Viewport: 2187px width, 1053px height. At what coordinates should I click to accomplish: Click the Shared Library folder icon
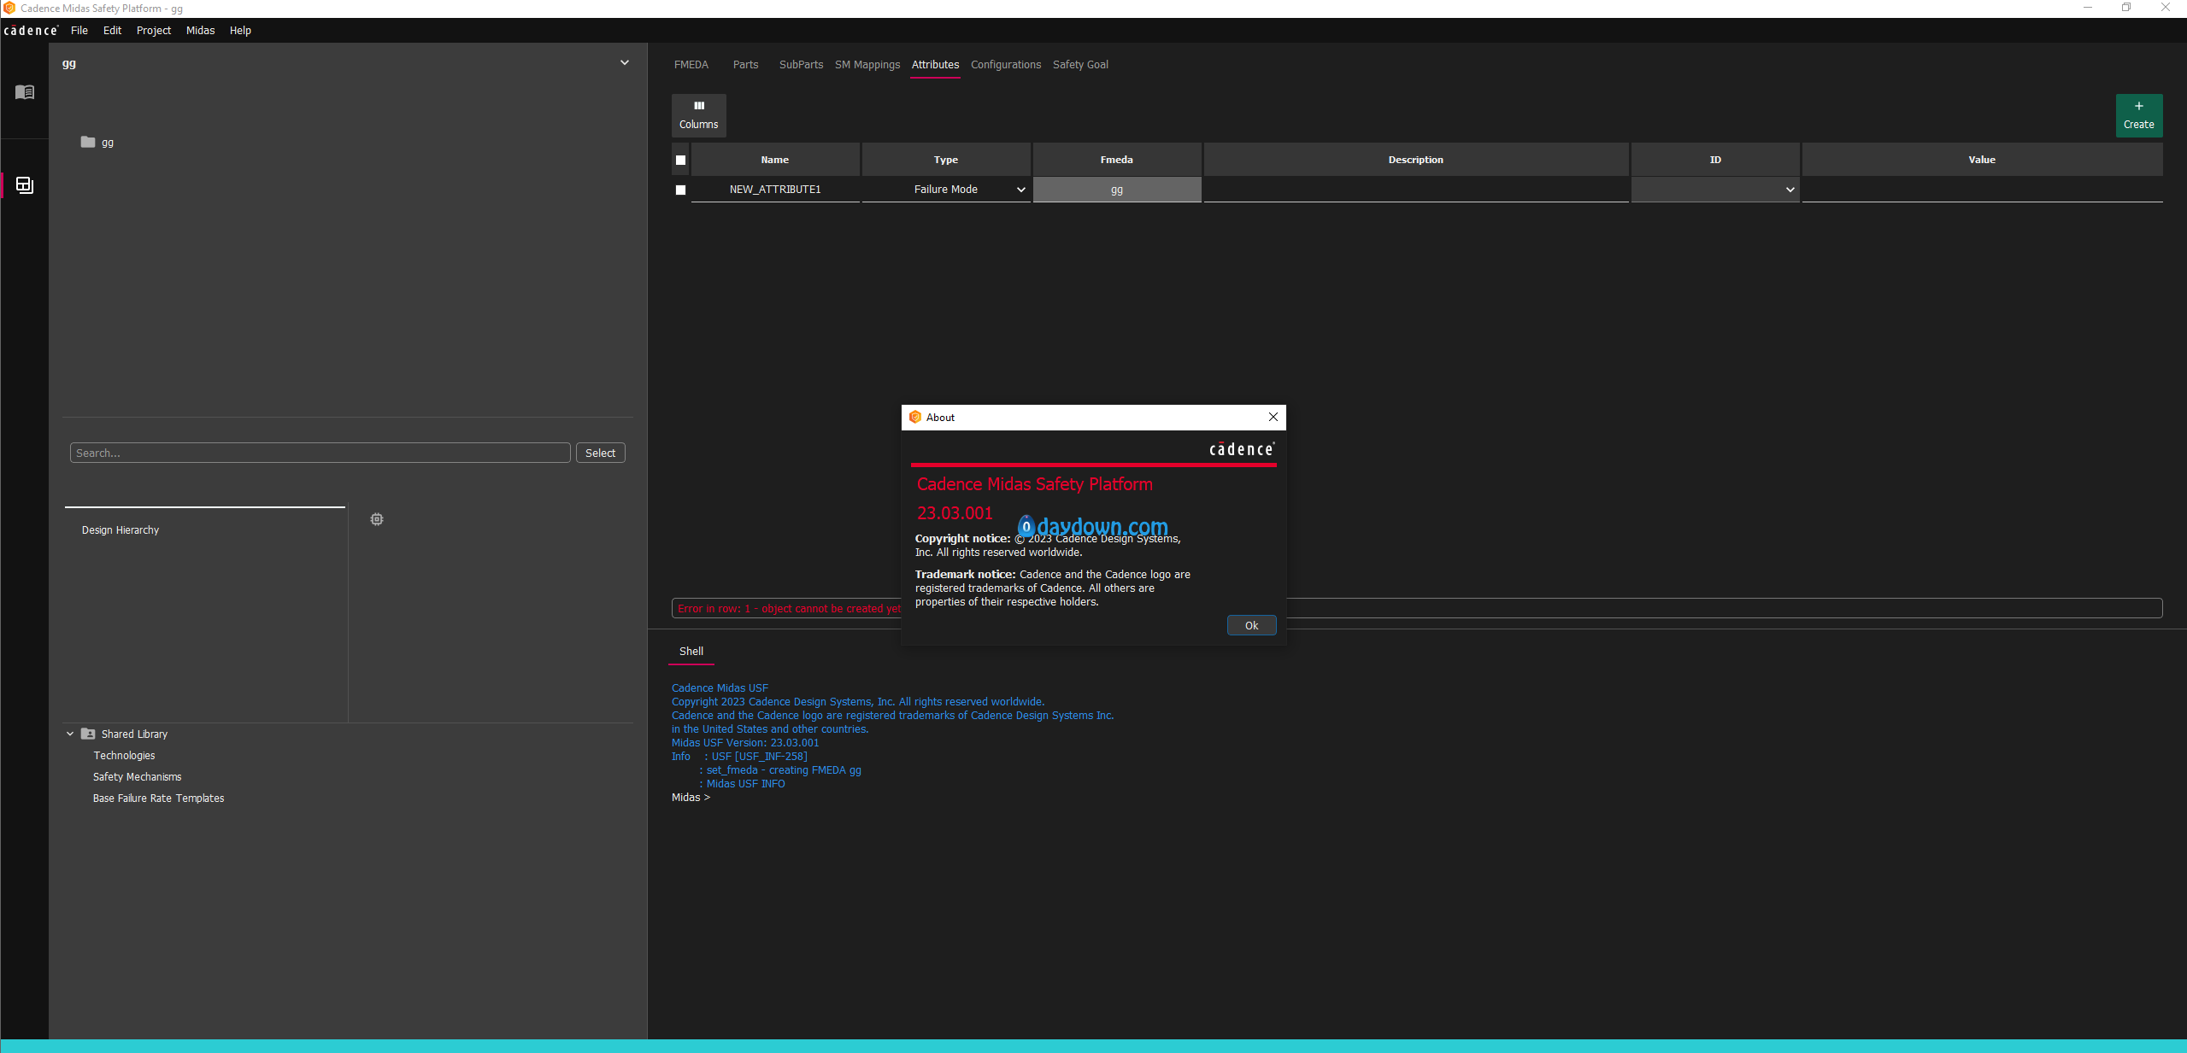click(x=88, y=734)
